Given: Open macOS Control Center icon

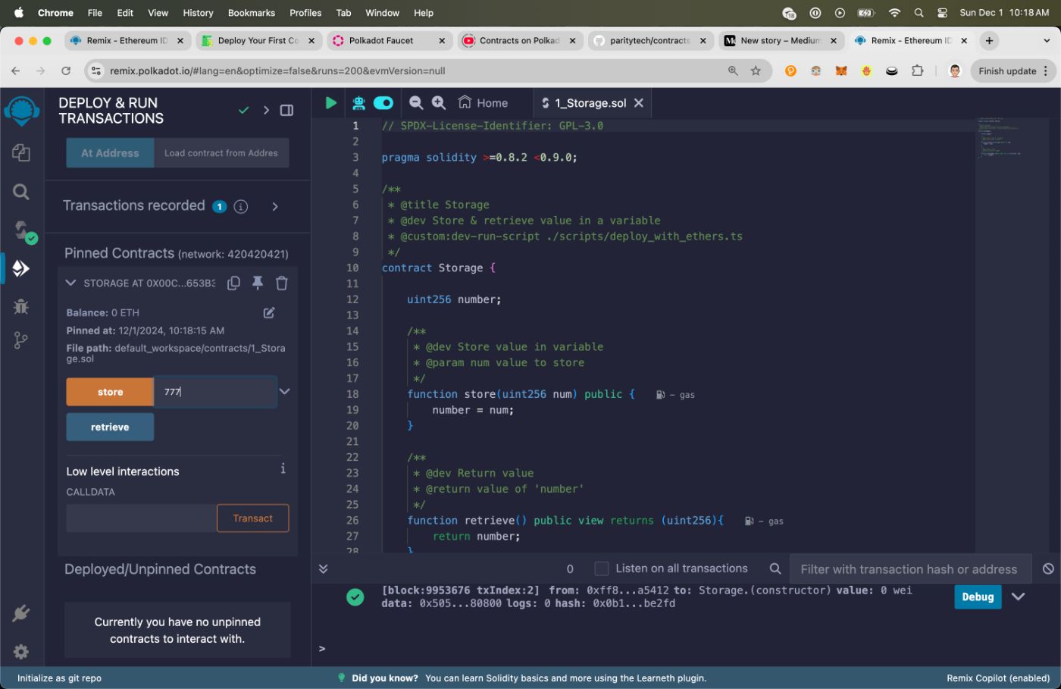Looking at the screenshot, I should [x=942, y=13].
